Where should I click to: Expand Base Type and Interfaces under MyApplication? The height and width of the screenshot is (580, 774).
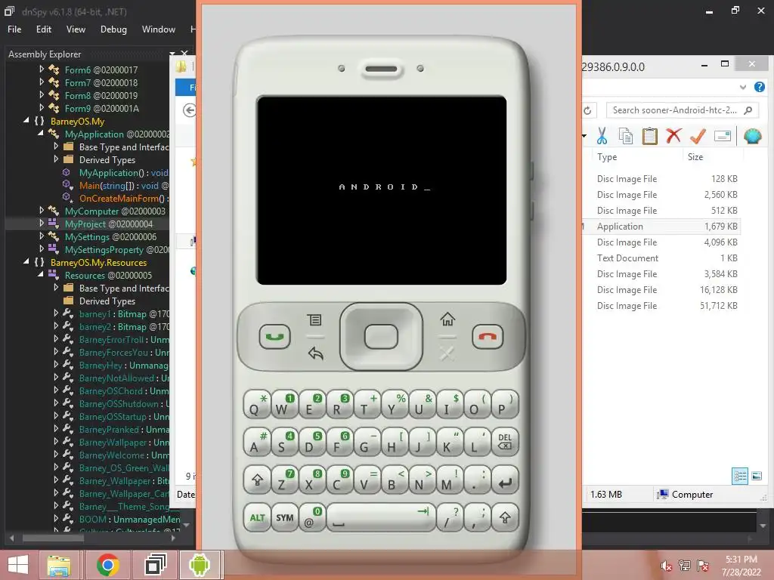click(x=56, y=147)
